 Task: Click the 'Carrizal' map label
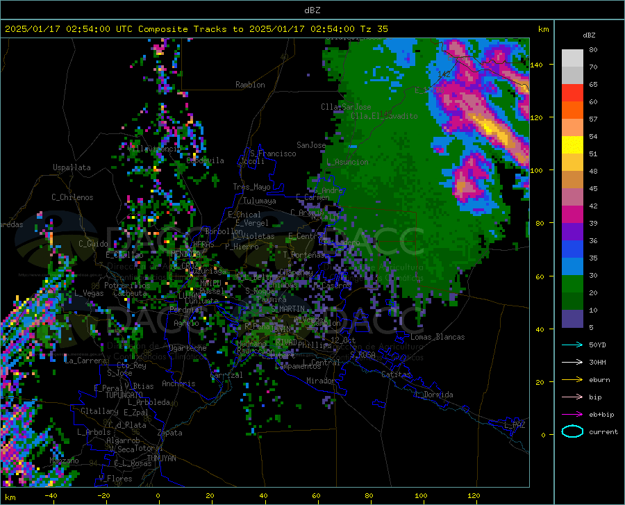coord(226,375)
